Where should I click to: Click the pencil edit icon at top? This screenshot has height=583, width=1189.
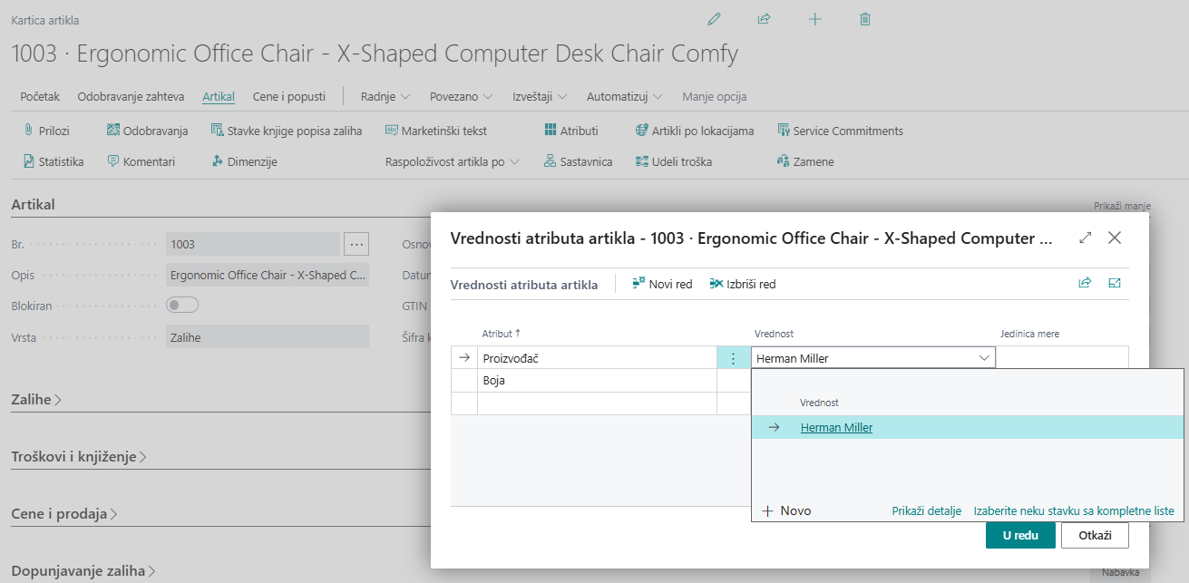pos(714,19)
